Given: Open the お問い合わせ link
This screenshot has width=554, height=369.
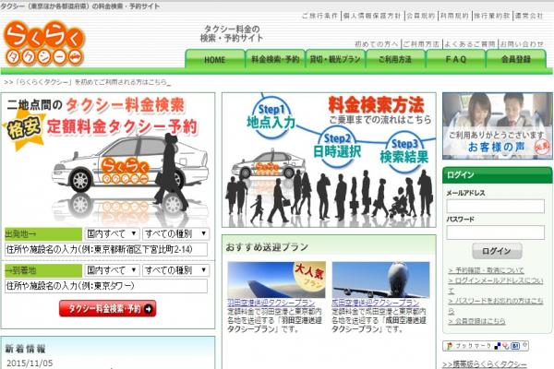Looking at the screenshot, I should [522, 44].
